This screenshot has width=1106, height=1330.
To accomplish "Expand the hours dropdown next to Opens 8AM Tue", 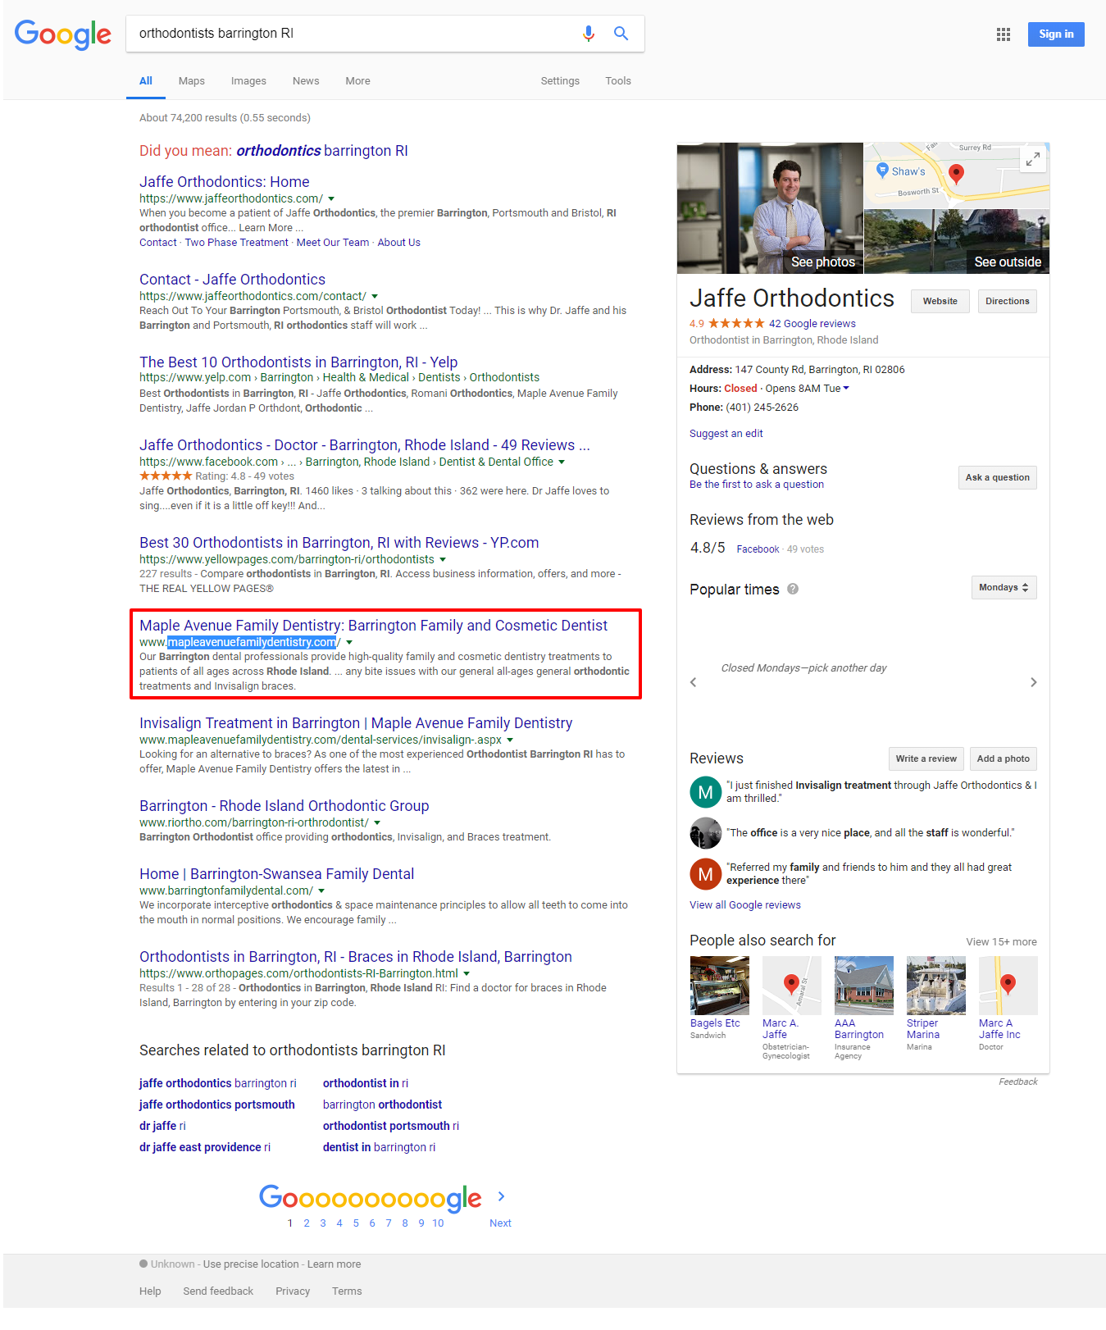I will tap(846, 389).
